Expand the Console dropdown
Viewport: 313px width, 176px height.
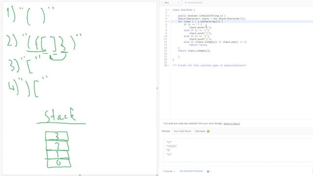tap(169, 171)
